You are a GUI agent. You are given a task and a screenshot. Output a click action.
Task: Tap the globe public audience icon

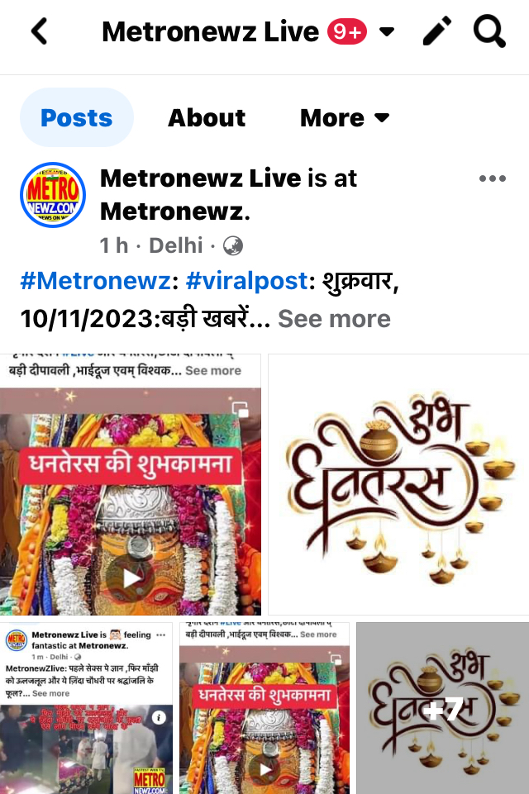pos(233,245)
